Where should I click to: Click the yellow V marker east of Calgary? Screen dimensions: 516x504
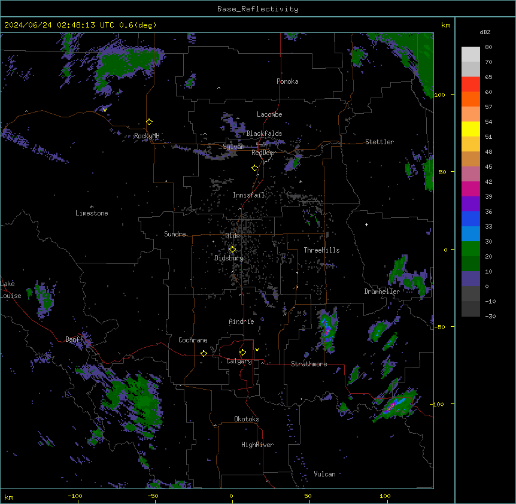(x=257, y=350)
